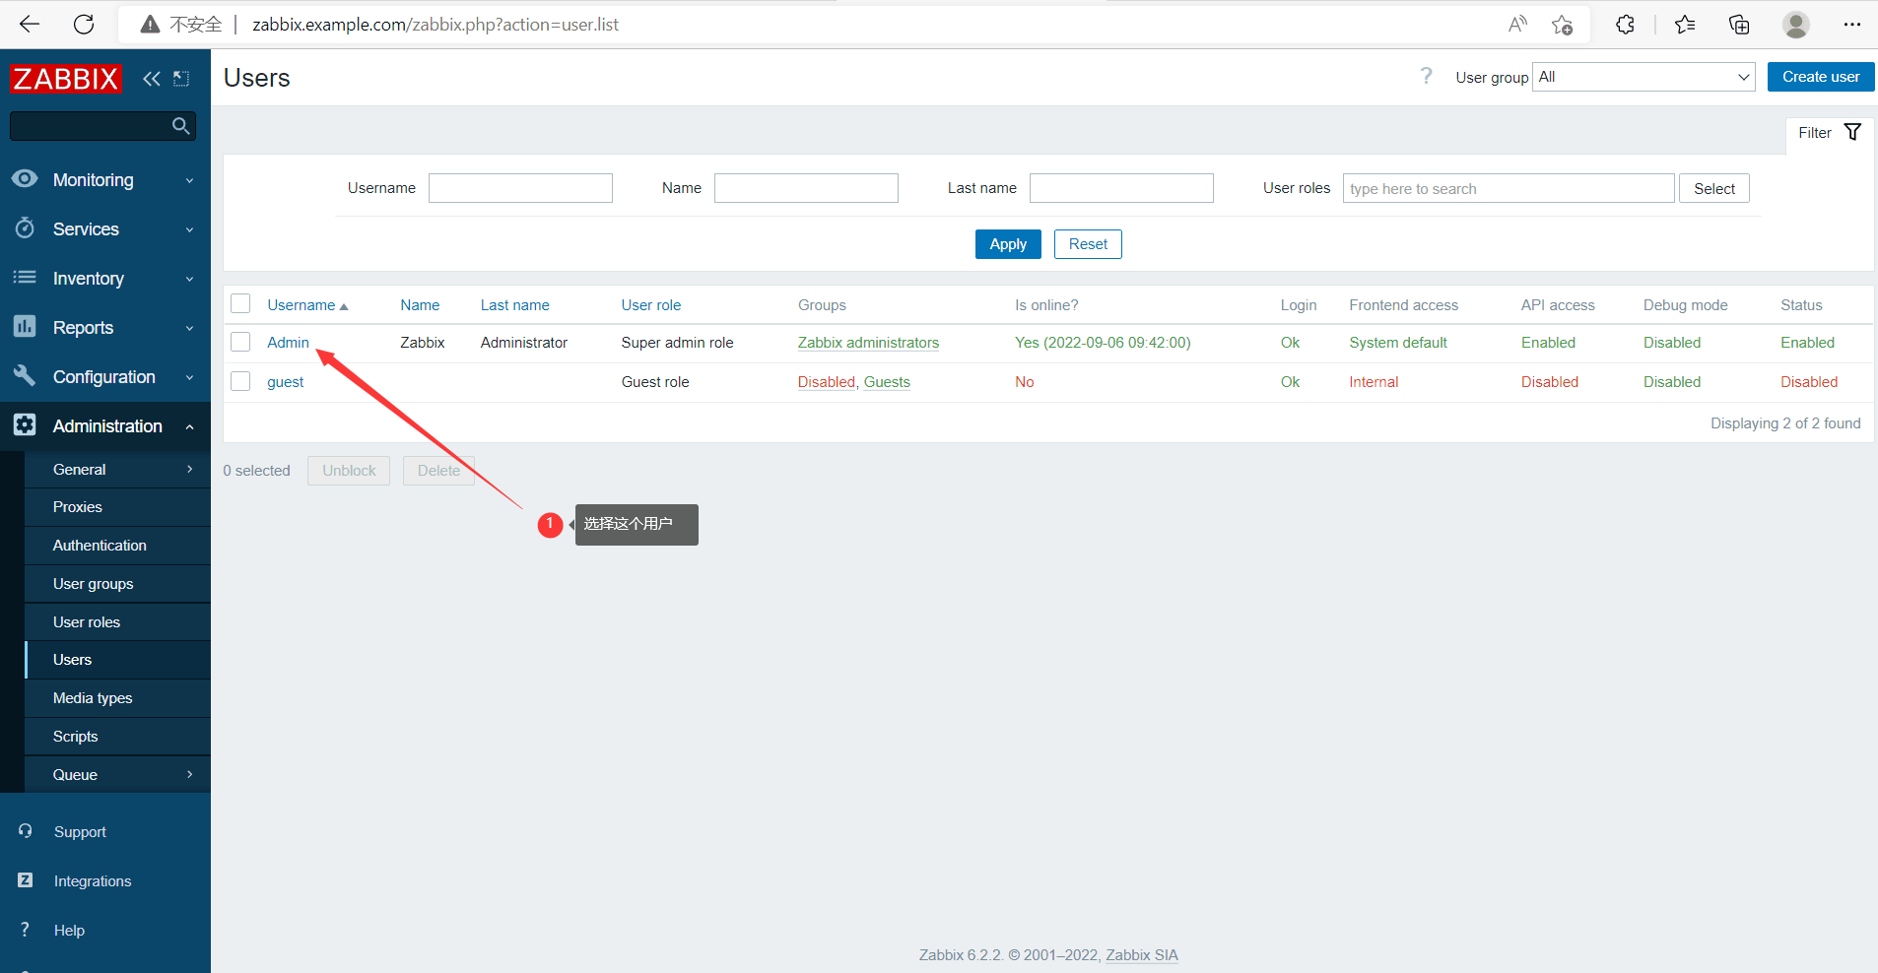Click Select button for User roles
The image size is (1878, 973).
point(1714,188)
